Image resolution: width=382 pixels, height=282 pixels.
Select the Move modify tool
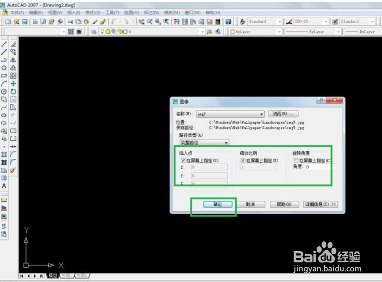[13, 83]
